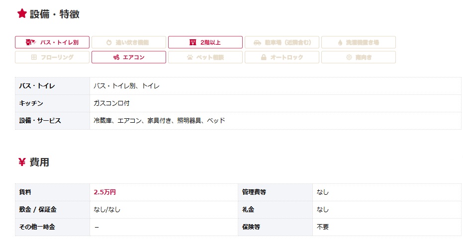
Task: Click the paw icon in ペット相談 tag
Action: click(189, 57)
